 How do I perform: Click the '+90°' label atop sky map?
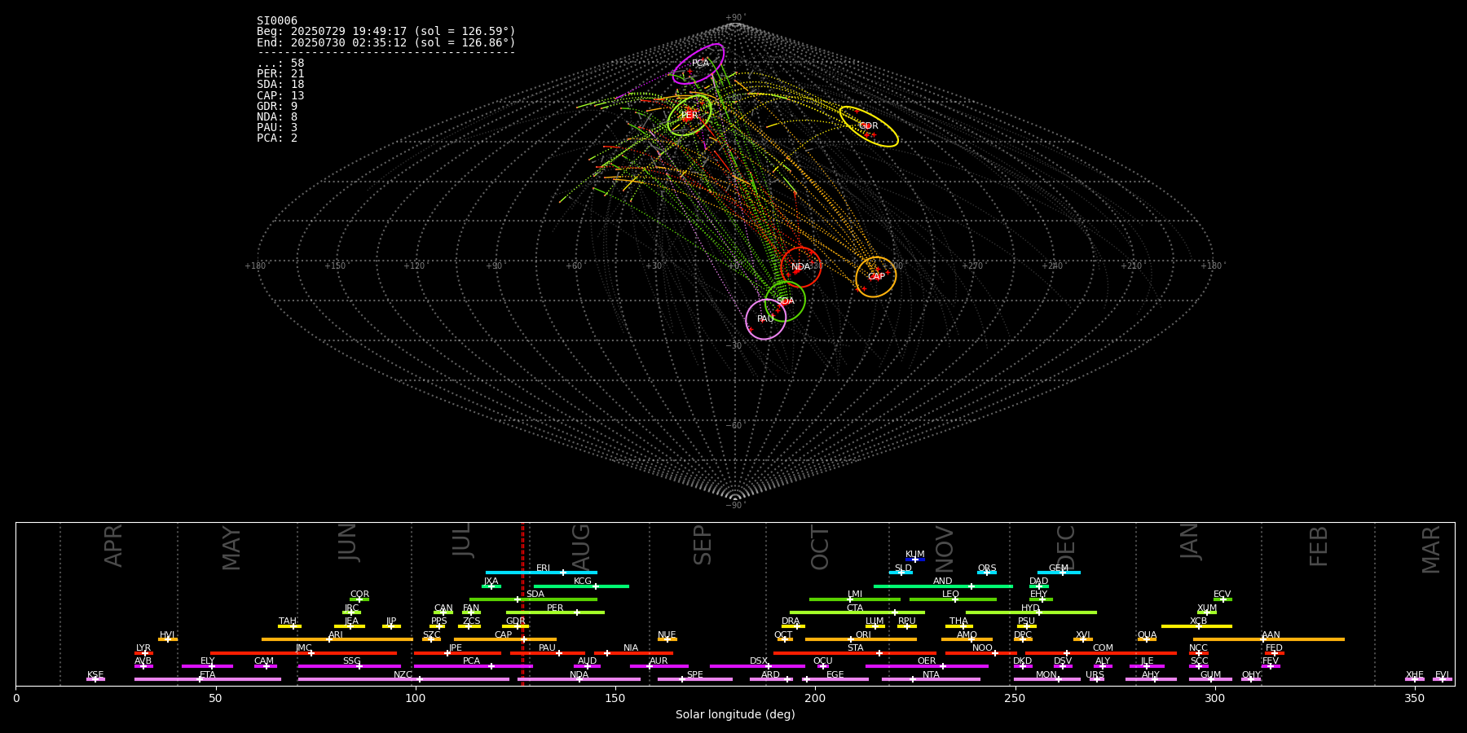(x=735, y=18)
